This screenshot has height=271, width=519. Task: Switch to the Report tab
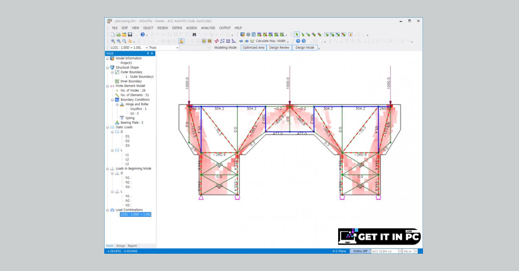pos(132,246)
